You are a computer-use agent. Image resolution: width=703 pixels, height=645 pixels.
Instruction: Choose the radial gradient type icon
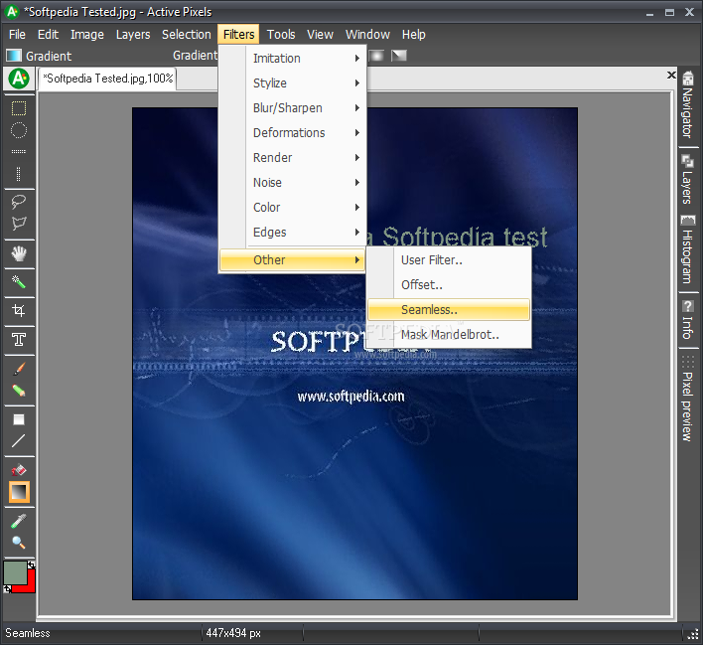point(376,56)
